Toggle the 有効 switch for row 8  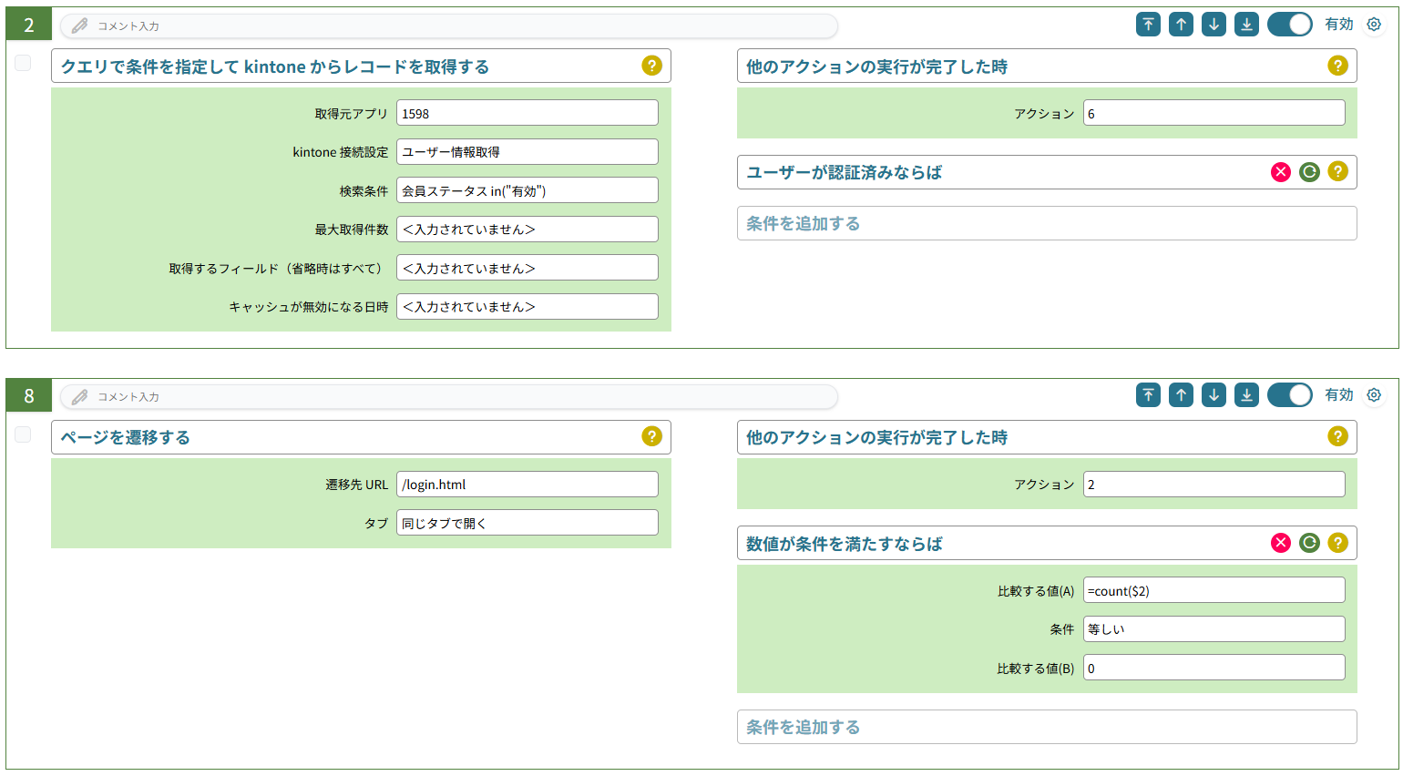click(1289, 395)
